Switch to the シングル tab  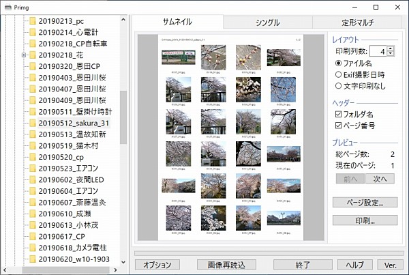coord(268,23)
